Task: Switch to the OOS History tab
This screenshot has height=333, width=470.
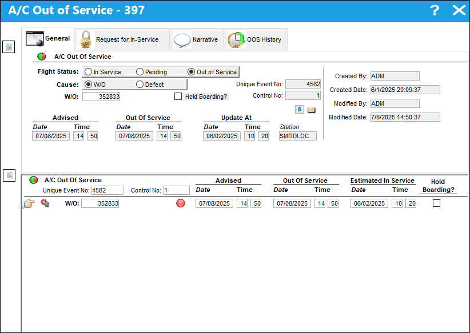Action: click(x=256, y=39)
